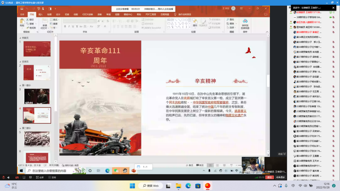Expand the 目录页 section header

(x=20, y=62)
